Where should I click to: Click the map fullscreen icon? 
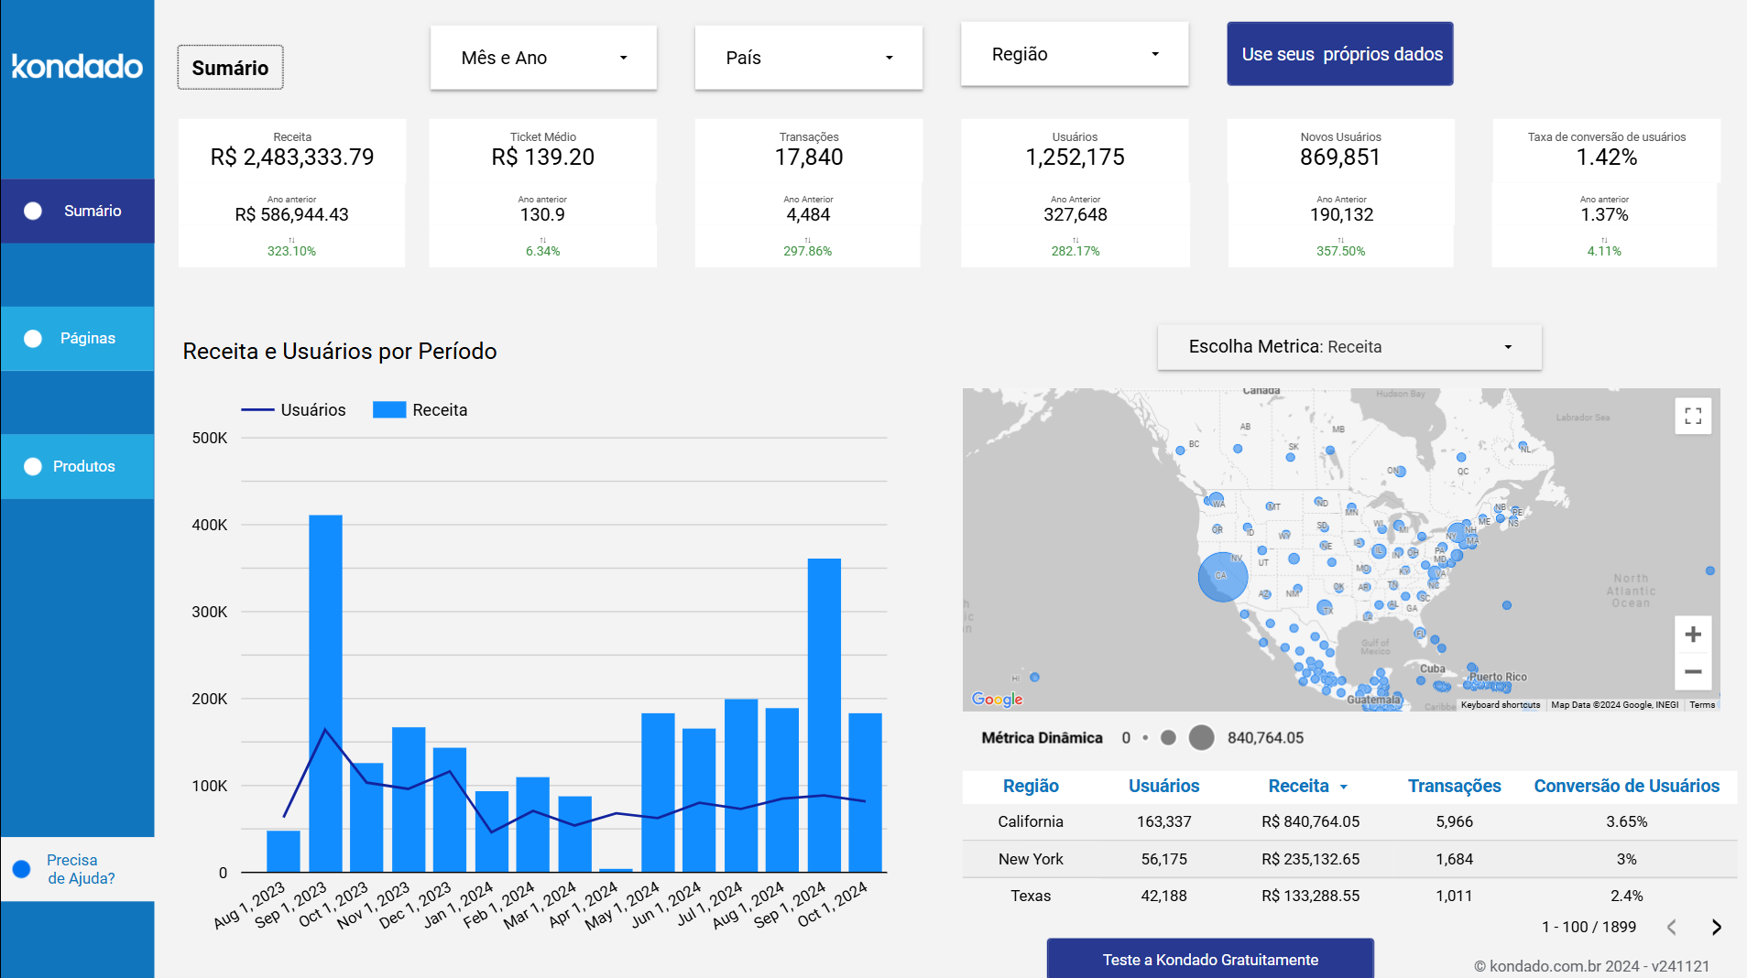click(1694, 416)
